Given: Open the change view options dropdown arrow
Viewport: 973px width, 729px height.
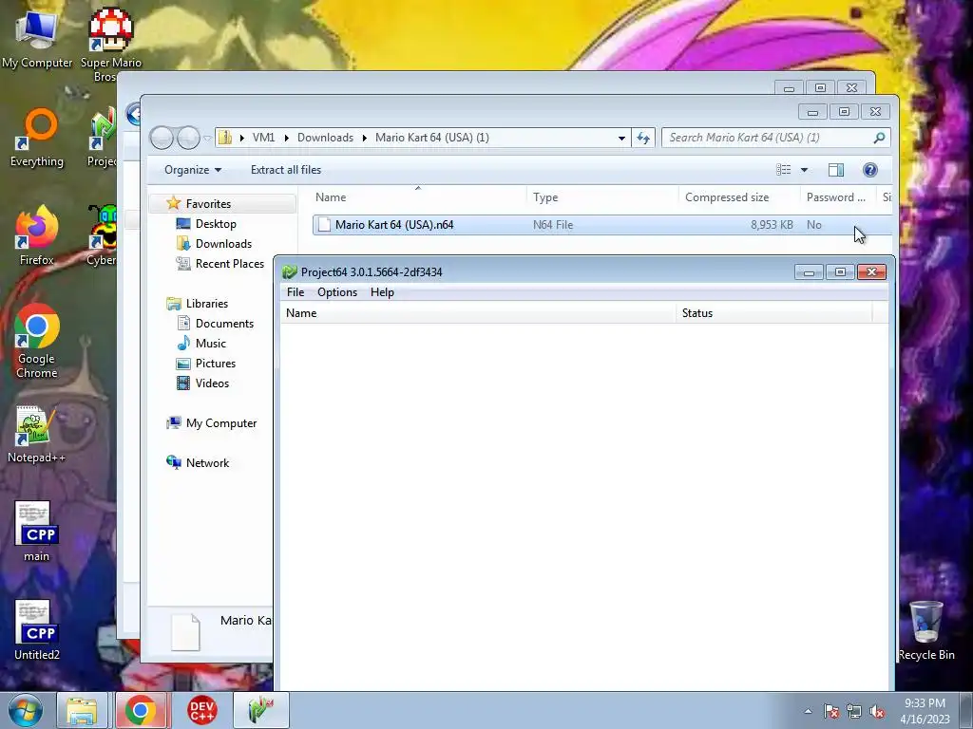Looking at the screenshot, I should 804,170.
